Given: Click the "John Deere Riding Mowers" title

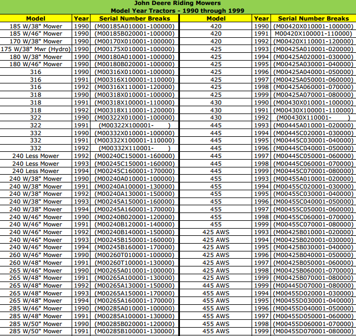Looking at the screenshot, I should (178, 3).
